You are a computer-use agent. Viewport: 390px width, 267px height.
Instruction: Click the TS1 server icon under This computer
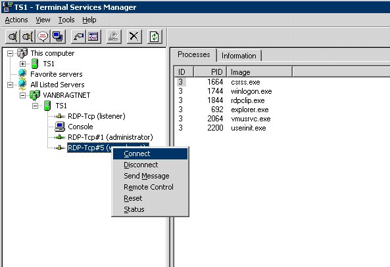pos(35,64)
